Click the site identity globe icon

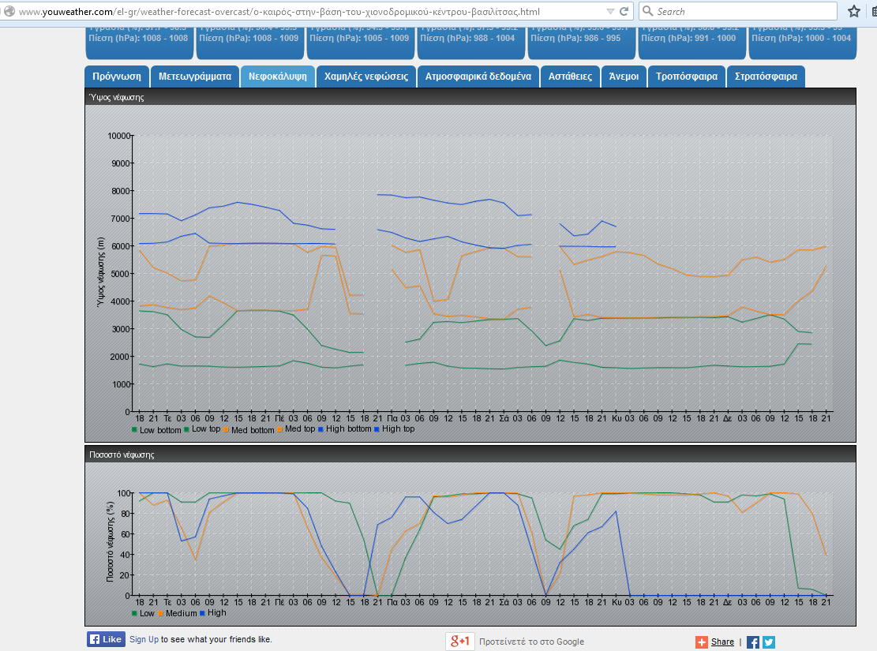(9, 11)
